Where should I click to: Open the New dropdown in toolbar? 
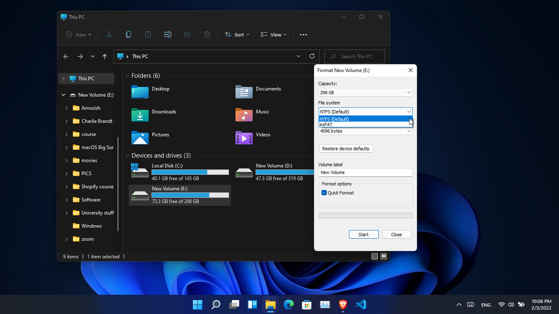tap(79, 35)
